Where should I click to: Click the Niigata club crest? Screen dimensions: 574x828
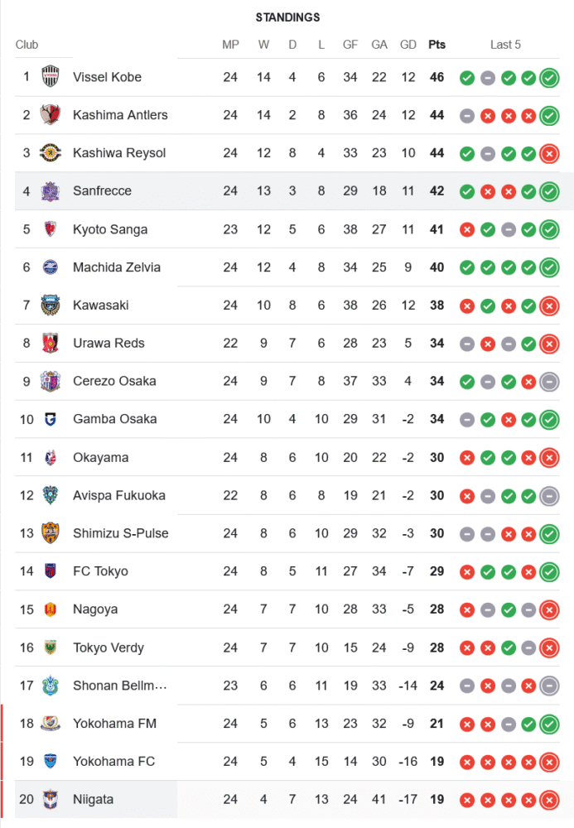[x=51, y=799]
